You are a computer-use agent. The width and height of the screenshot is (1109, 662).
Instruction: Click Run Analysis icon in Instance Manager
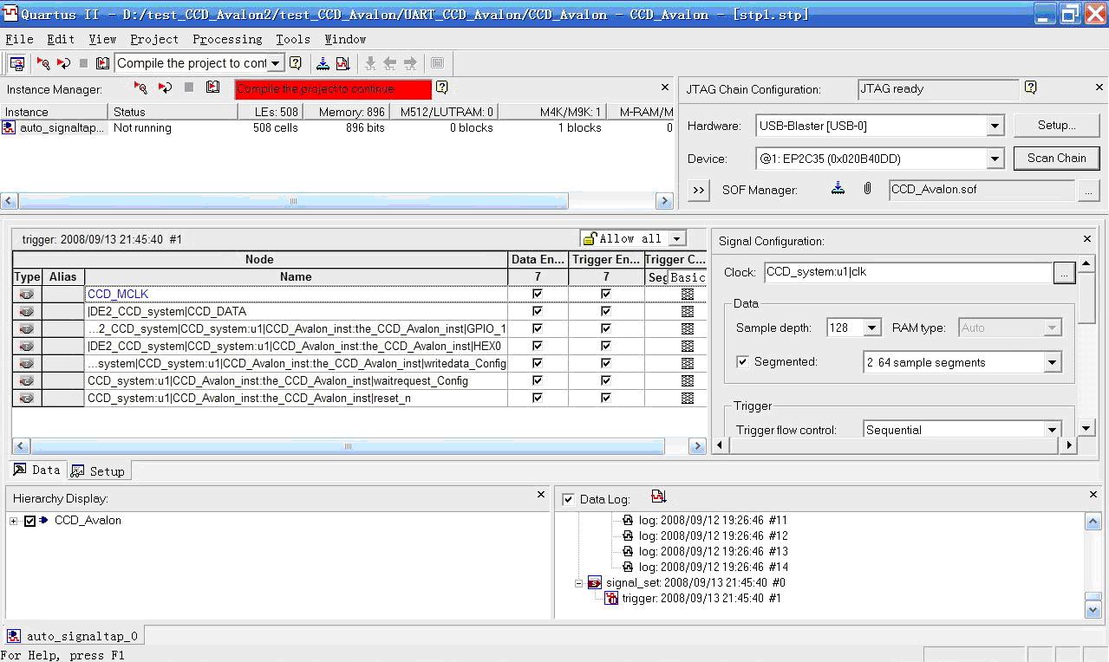[x=140, y=88]
